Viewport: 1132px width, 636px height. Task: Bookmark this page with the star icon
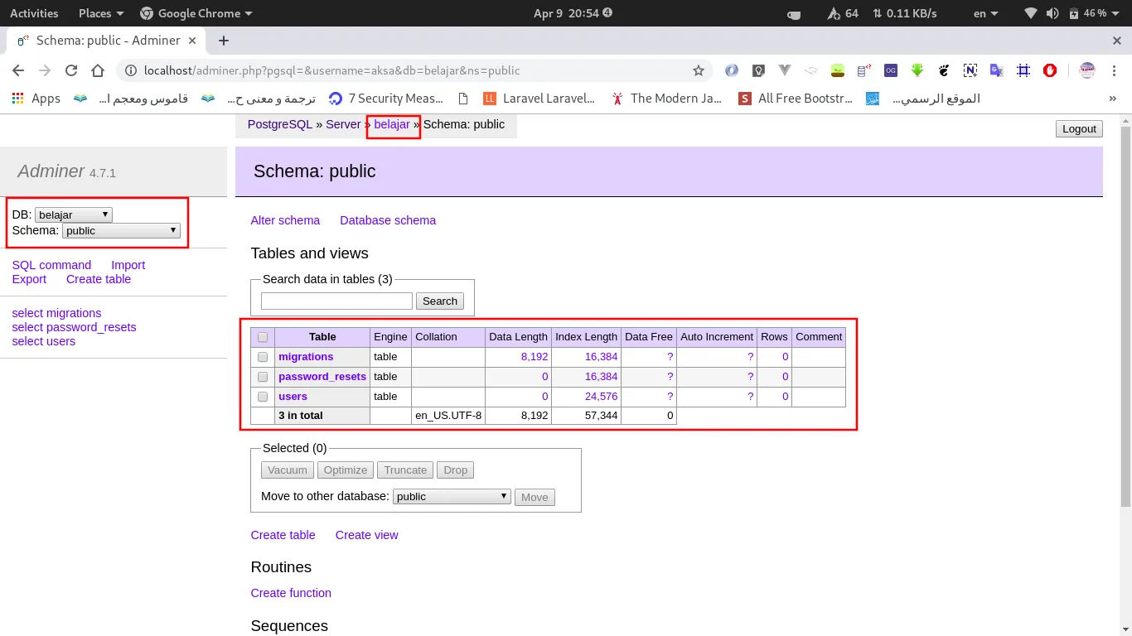(699, 70)
